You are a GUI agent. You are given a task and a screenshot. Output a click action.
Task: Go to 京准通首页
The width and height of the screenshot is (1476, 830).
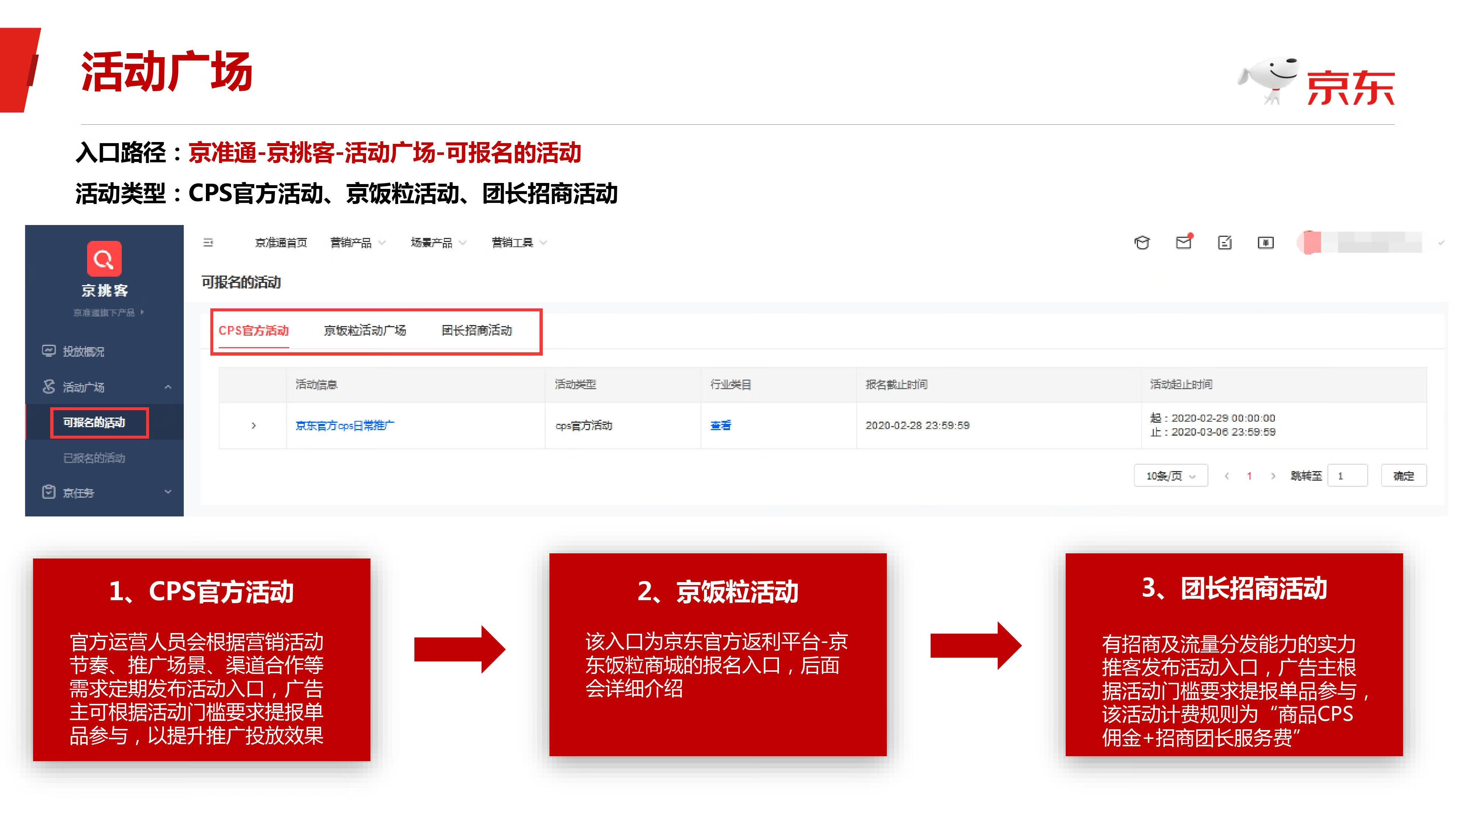281,243
